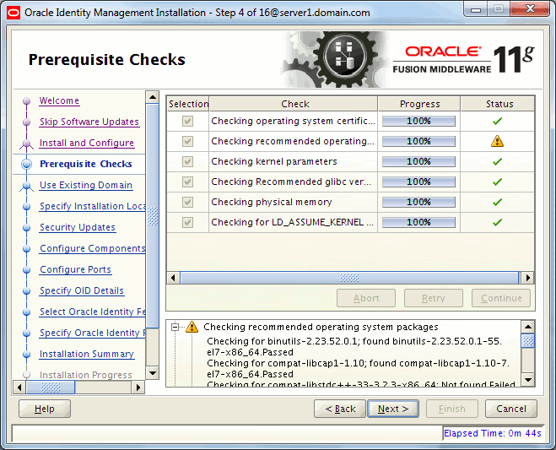Image resolution: width=556 pixels, height=450 pixels.
Task: Toggle checkbox for physical memory check
Action: (x=187, y=202)
